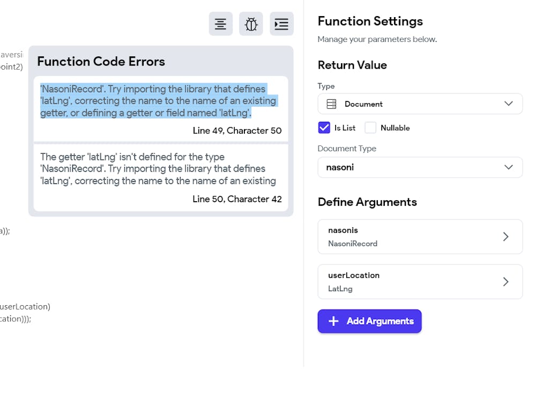Image resolution: width=536 pixels, height=398 pixels.
Task: Select the Line 49, Character 50 error
Action: coord(237,131)
